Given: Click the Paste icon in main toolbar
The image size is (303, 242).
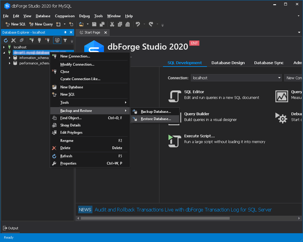Looking at the screenshot, I should pos(128,24).
